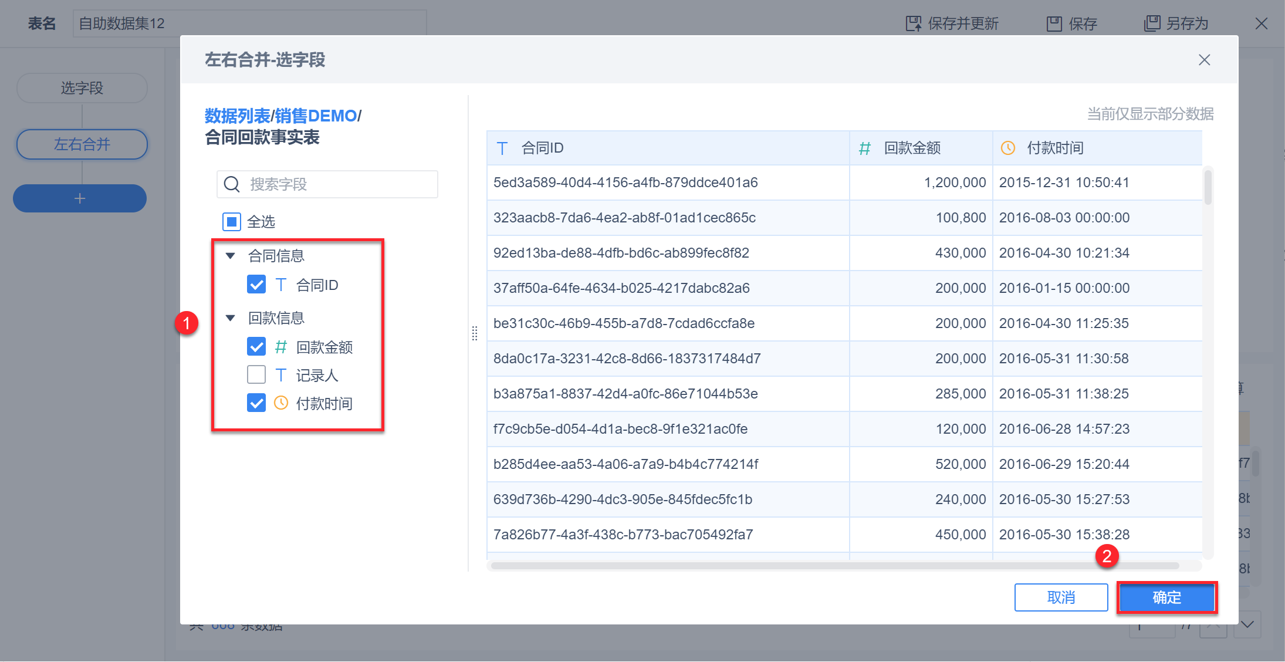The width and height of the screenshot is (1285, 662).
Task: Select the 选字段 step
Action: point(82,88)
